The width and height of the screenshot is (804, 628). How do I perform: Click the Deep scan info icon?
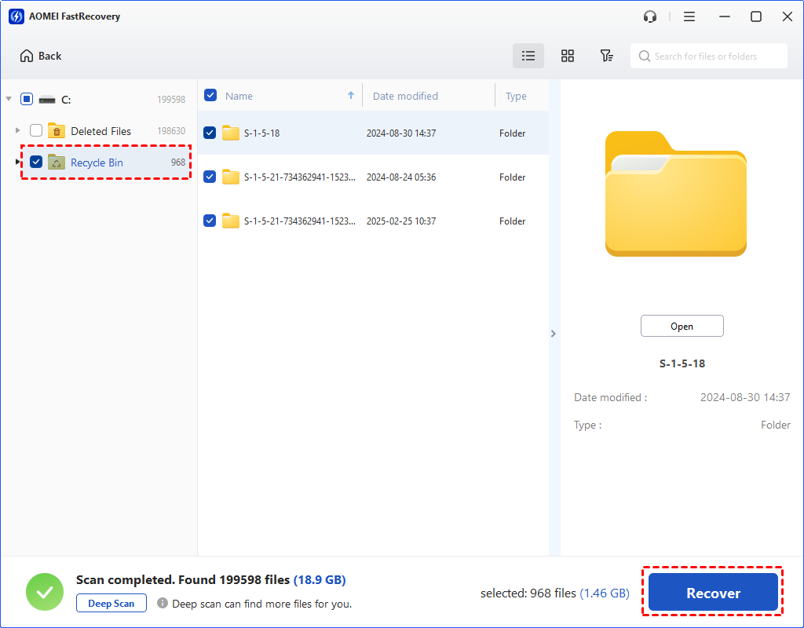point(163,604)
